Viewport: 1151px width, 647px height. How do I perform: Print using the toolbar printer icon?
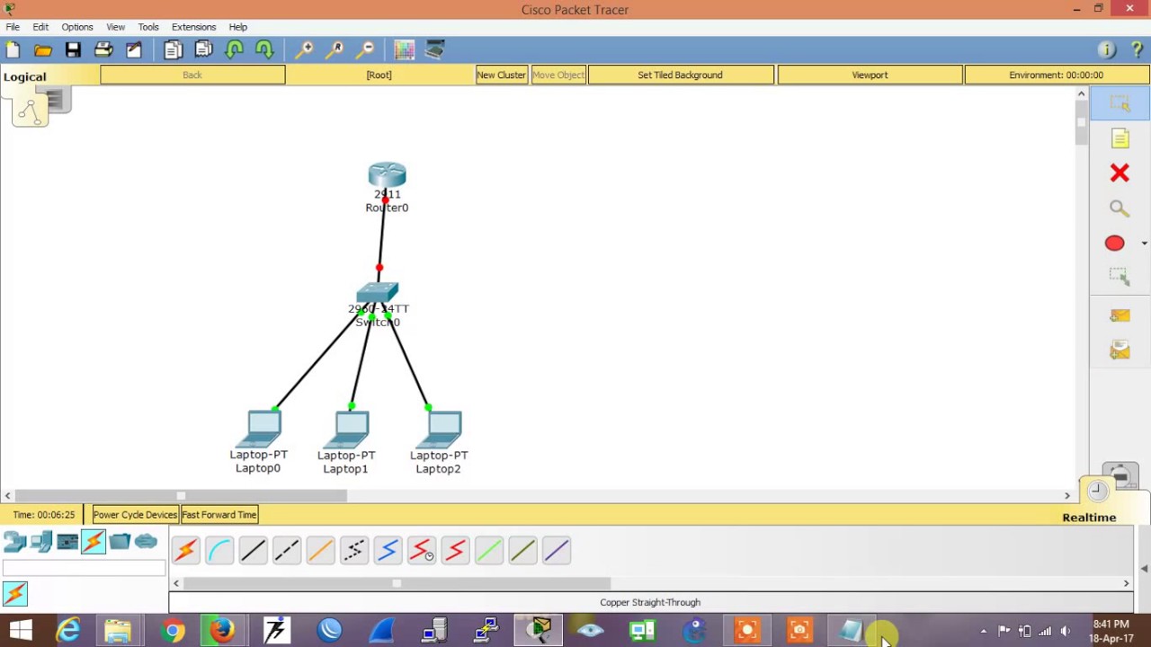pyautogui.click(x=103, y=50)
